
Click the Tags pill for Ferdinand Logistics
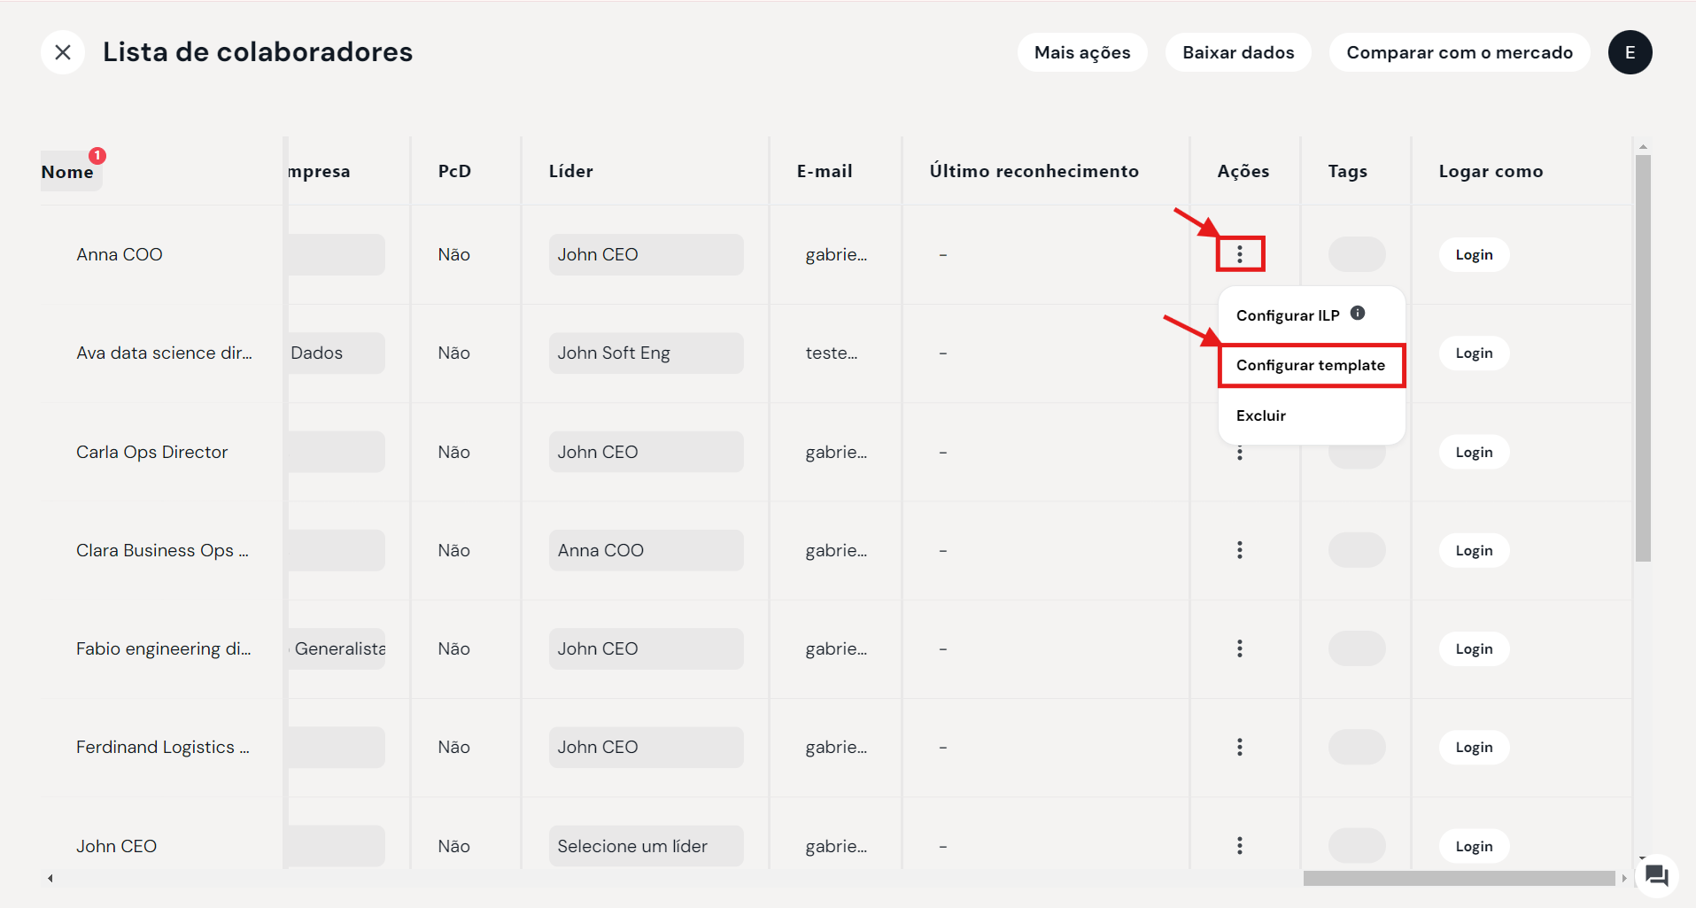coord(1357,747)
